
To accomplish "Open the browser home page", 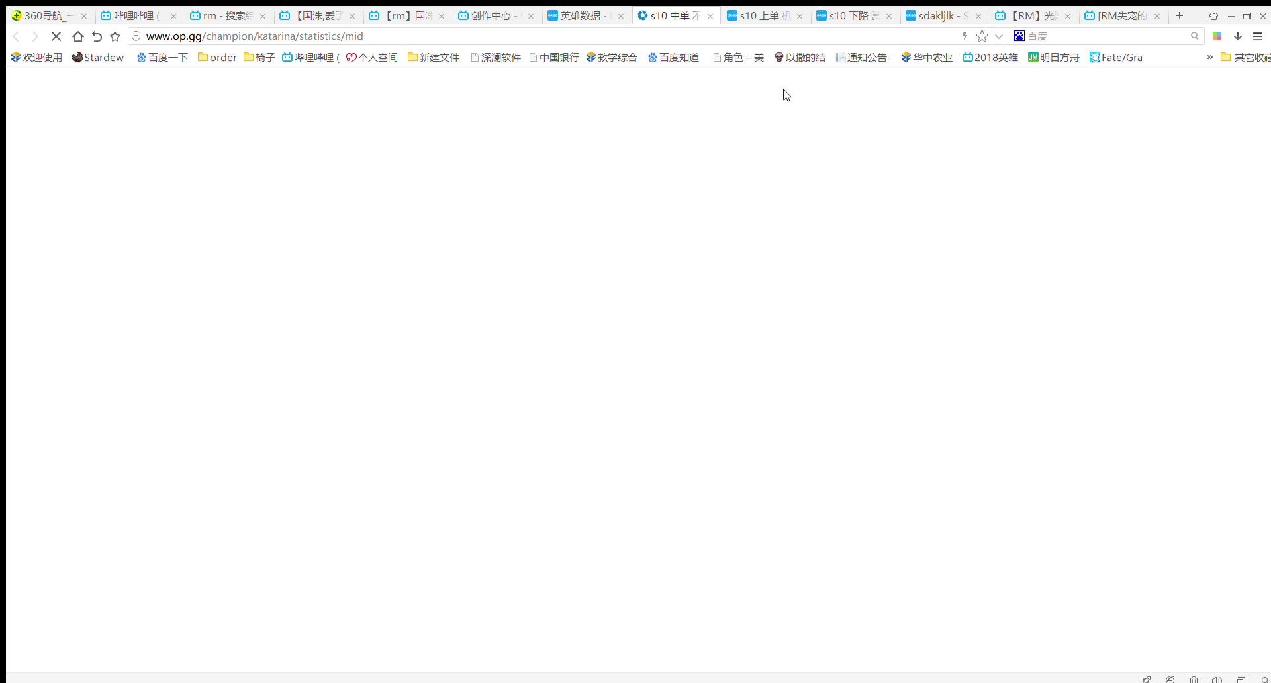I will coord(77,36).
